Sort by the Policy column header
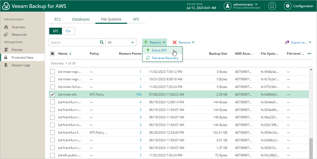 click(x=94, y=54)
